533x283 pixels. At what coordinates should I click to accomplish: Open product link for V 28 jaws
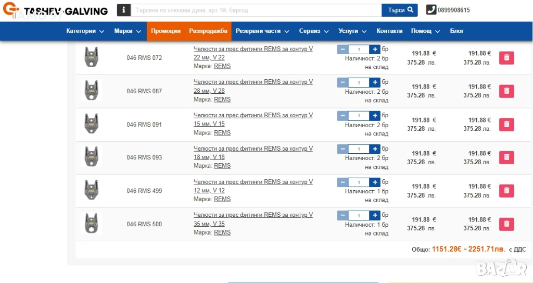click(x=253, y=86)
